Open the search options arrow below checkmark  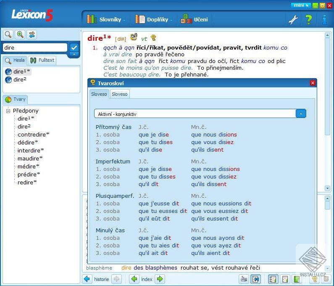(x=74, y=54)
